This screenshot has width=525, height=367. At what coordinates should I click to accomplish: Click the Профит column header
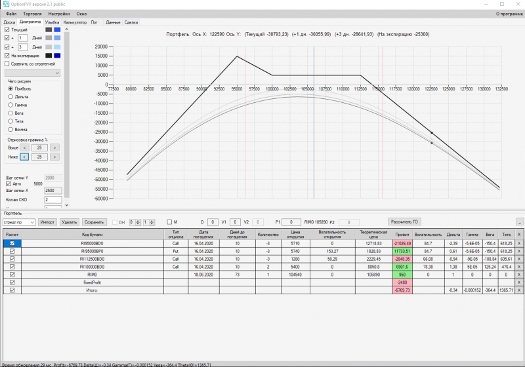coord(402,235)
